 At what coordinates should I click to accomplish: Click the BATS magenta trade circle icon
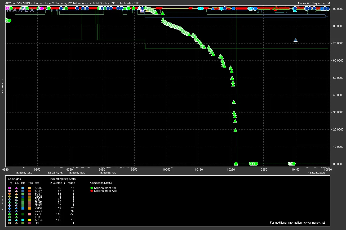coord(10,188)
